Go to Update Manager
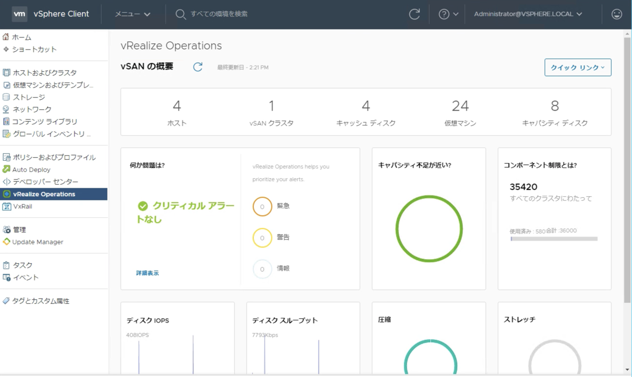Screen dimensions: 632x377 coord(38,241)
